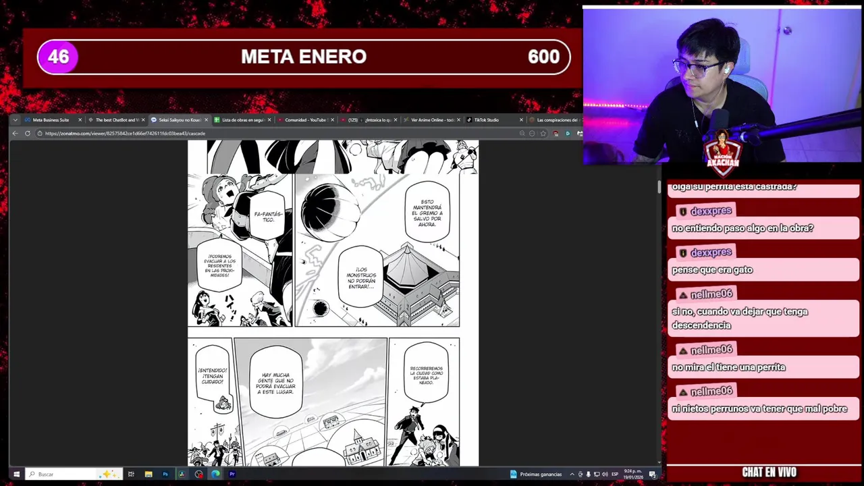Image resolution: width=864 pixels, height=486 pixels.
Task: Click the cloudy sky city manga panel
Action: (x=310, y=402)
